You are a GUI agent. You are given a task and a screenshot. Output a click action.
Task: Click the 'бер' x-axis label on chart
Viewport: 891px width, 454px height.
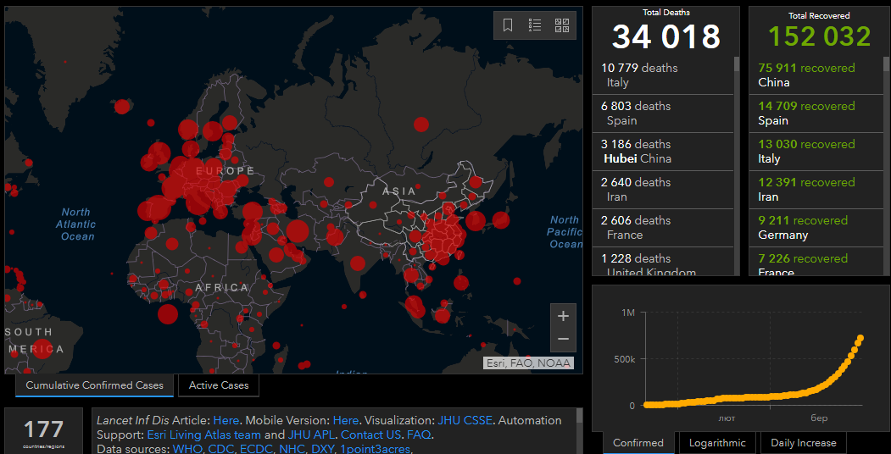click(819, 418)
